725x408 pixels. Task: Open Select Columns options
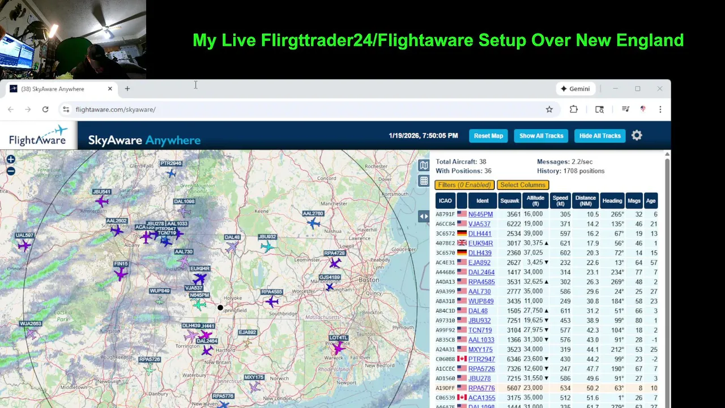pos(523,185)
